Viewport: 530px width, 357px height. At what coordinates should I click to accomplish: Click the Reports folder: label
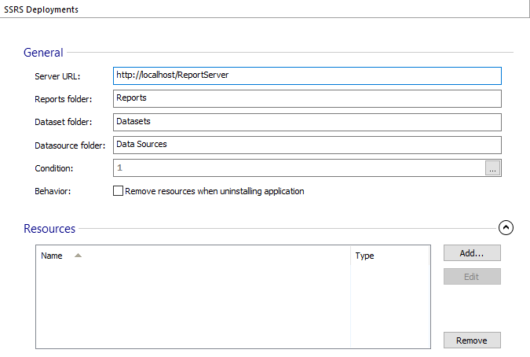click(64, 99)
